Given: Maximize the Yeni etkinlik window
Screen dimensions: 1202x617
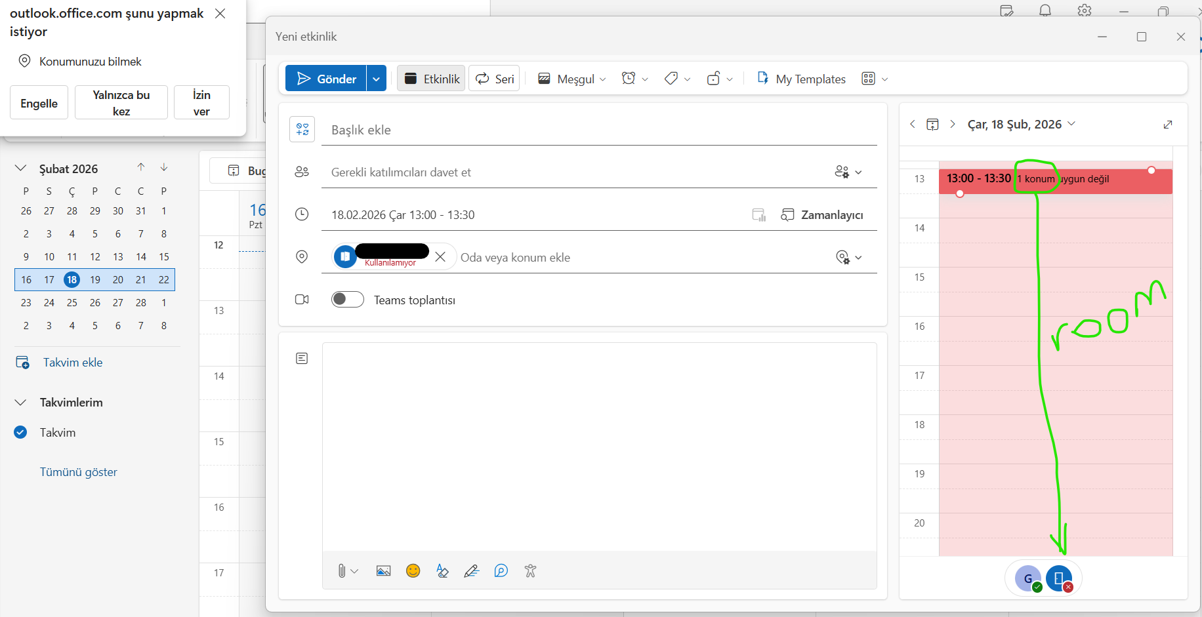Looking at the screenshot, I should pyautogui.click(x=1142, y=37).
